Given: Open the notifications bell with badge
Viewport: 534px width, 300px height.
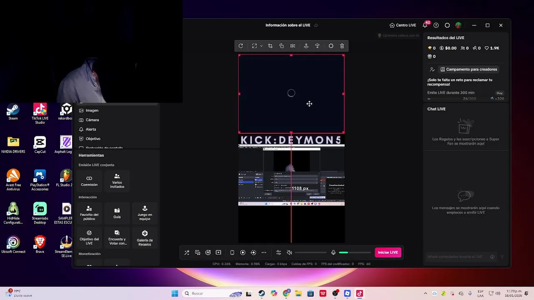Looking at the screenshot, I should point(425,25).
